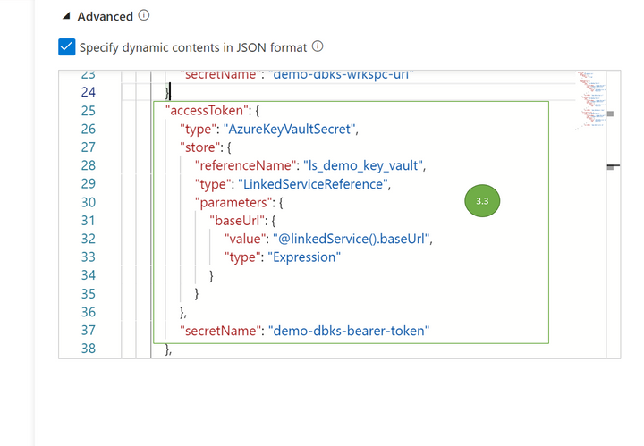Click the "parameters" key on line 30
This screenshot has height=446, width=644.
click(x=233, y=202)
